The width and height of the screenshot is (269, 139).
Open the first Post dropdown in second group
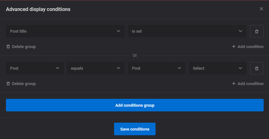click(35, 68)
